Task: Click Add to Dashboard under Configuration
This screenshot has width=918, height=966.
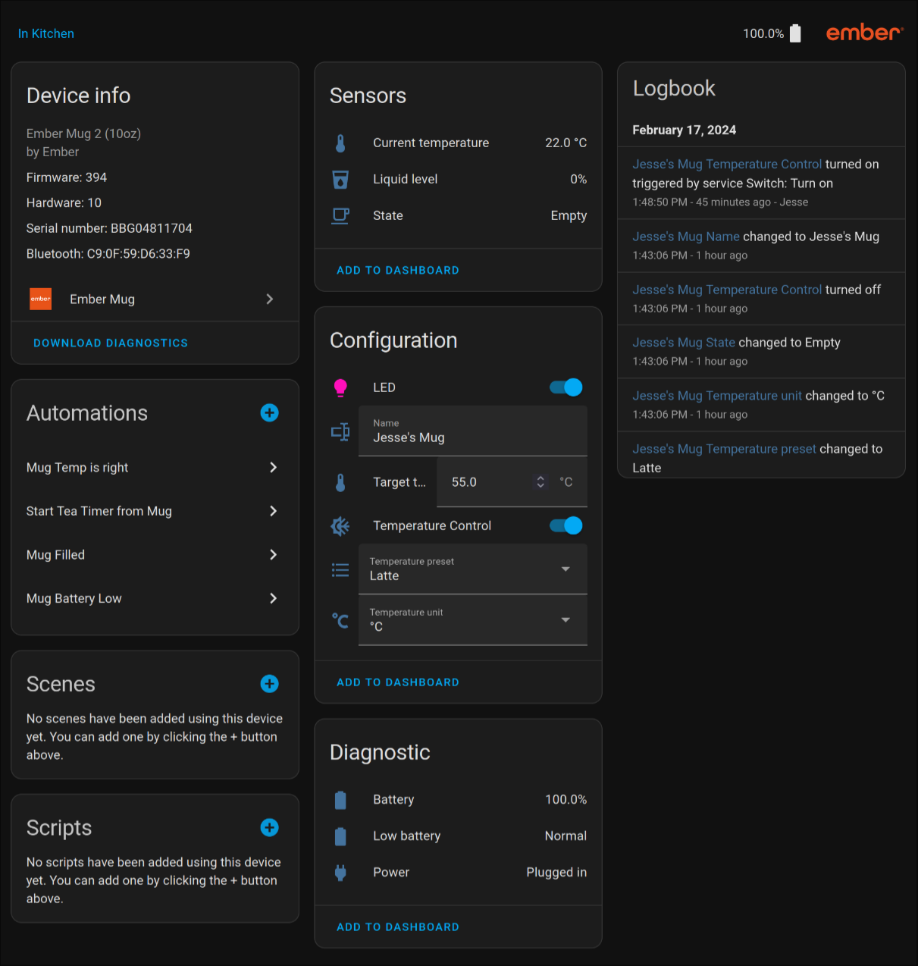Action: pos(398,682)
